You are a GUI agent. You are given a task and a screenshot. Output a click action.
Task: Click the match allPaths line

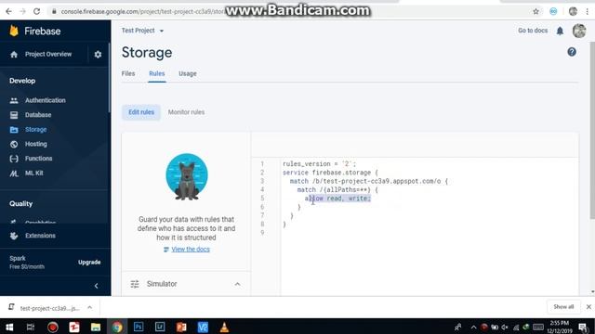click(x=337, y=189)
